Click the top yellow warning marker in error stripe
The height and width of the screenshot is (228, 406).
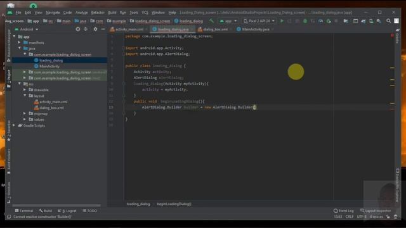[x=392, y=68]
